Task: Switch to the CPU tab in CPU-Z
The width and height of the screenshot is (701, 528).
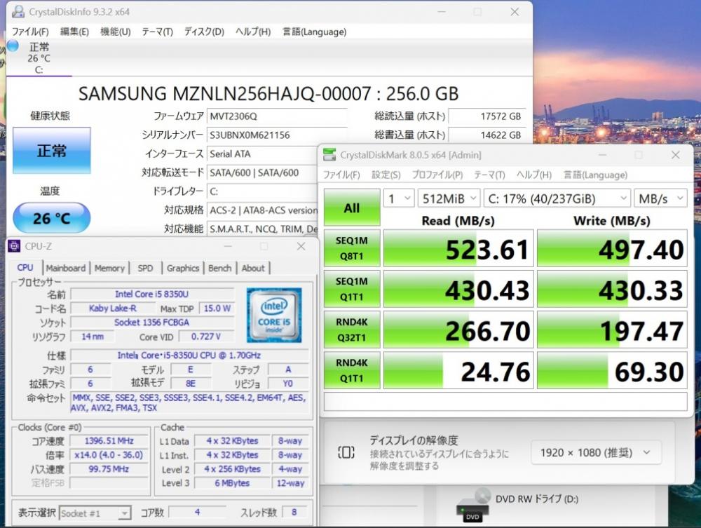Action: click(25, 267)
